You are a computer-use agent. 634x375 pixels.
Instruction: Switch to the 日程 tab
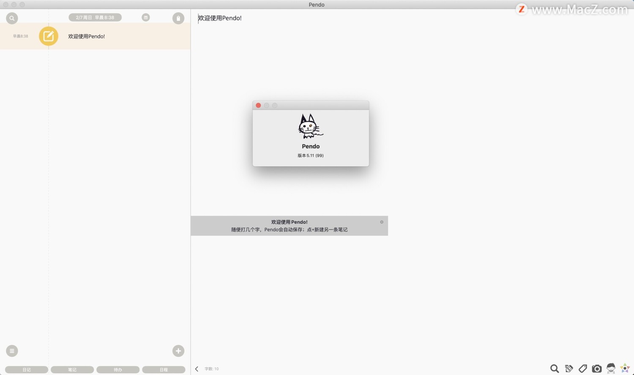[164, 370]
